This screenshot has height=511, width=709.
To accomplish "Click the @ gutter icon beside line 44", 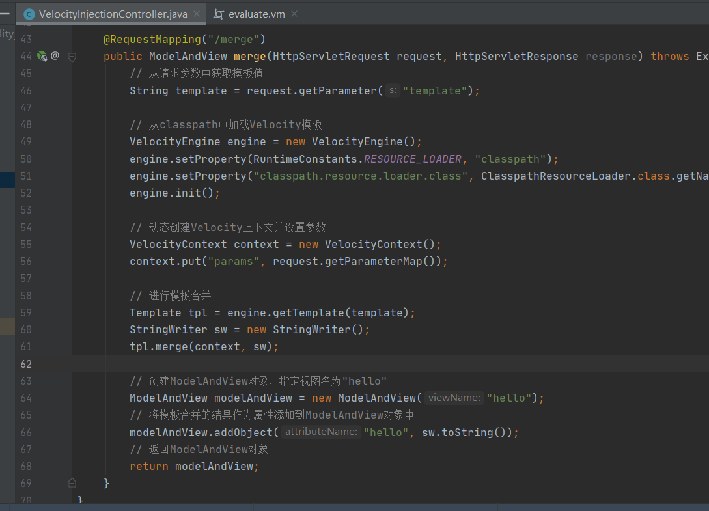I will [55, 56].
